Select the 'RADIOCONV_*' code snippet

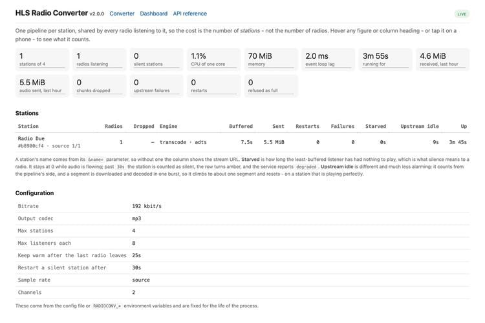107,306
